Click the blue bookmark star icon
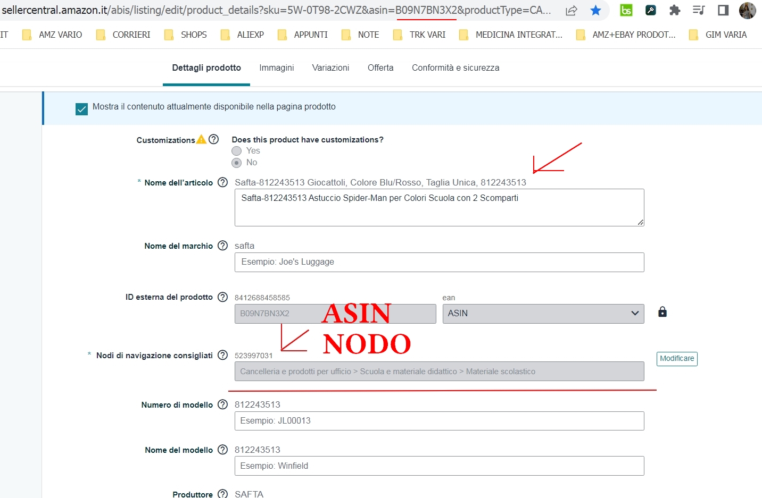Image resolution: width=762 pixels, height=498 pixels. 595,10
